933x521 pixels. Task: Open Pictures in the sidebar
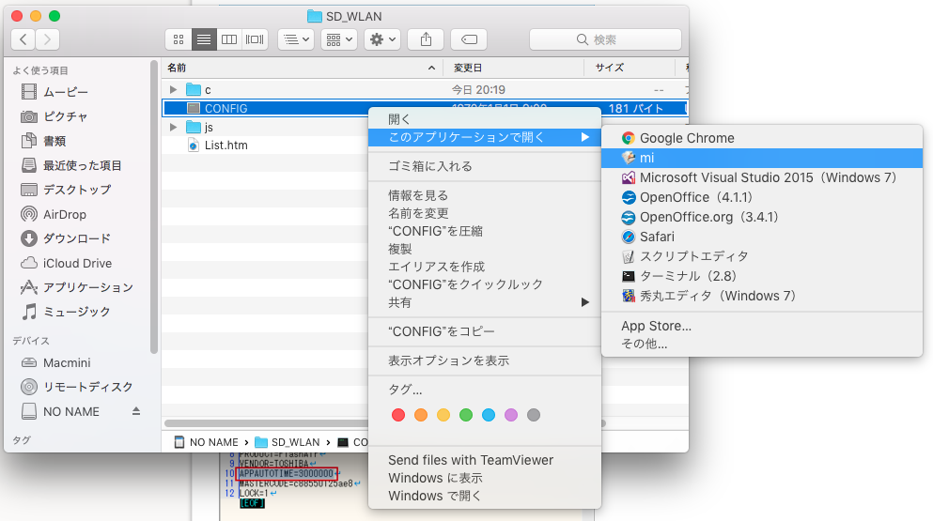point(54,116)
